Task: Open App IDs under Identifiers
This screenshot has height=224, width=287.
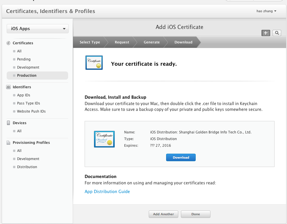Action: pyautogui.click(x=23, y=95)
